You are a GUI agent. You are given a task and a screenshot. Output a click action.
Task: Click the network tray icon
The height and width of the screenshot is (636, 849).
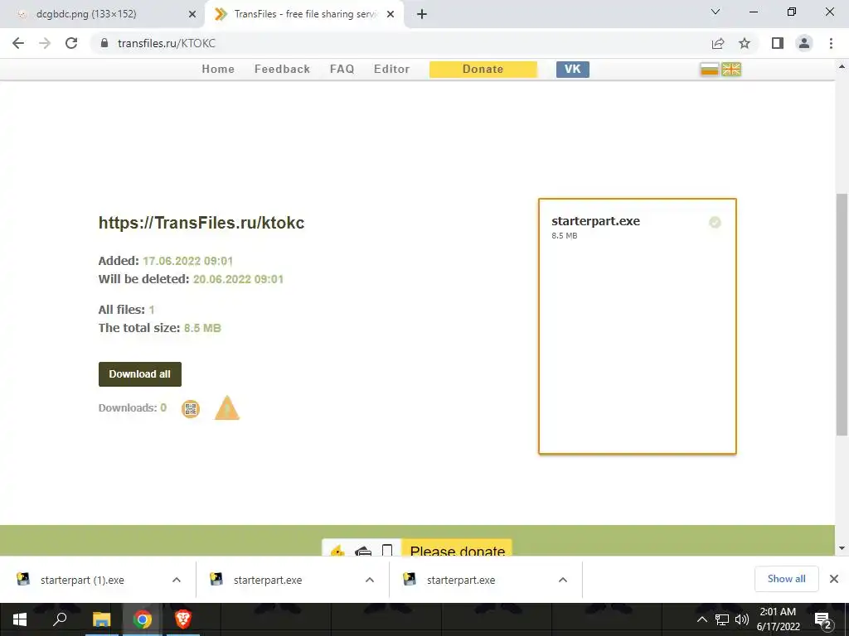[722, 619]
